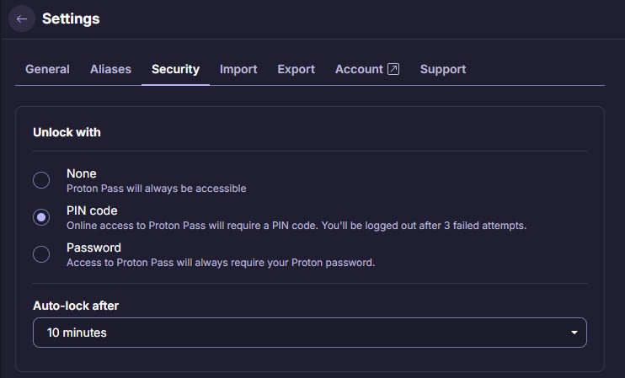Open the Auto-lock after dropdown

click(x=310, y=333)
